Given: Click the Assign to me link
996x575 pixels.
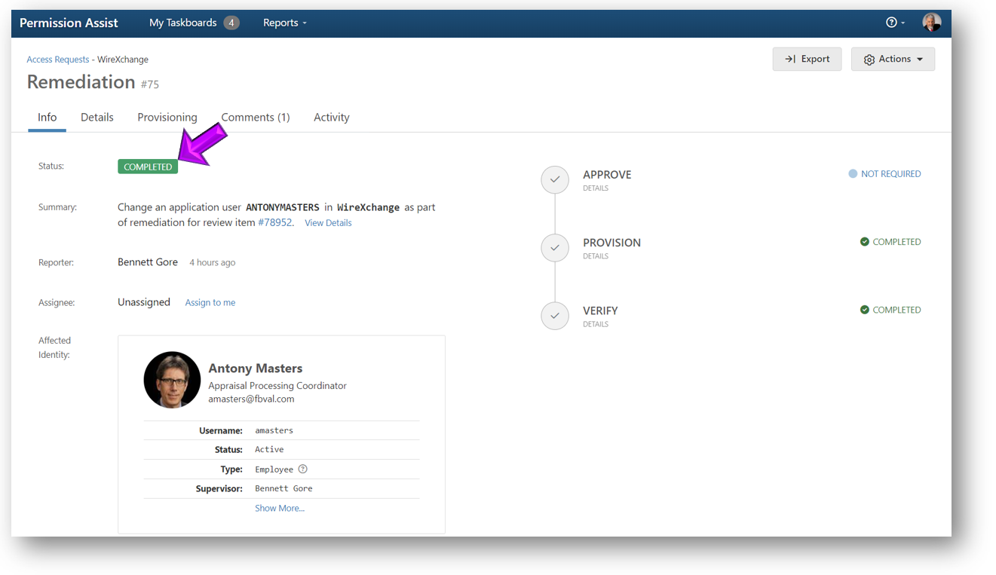Looking at the screenshot, I should (210, 303).
